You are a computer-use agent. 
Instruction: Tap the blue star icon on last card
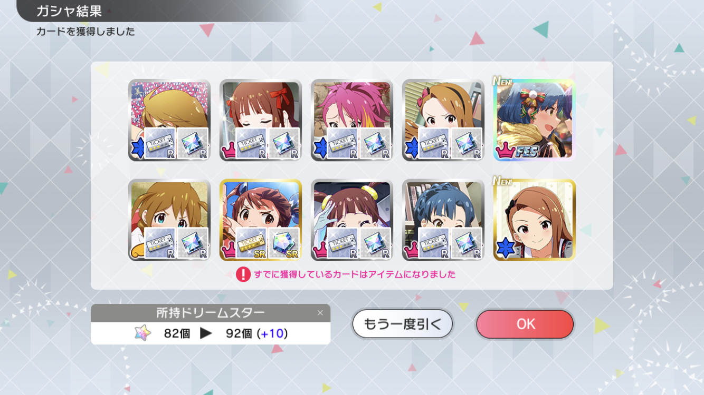(505, 249)
